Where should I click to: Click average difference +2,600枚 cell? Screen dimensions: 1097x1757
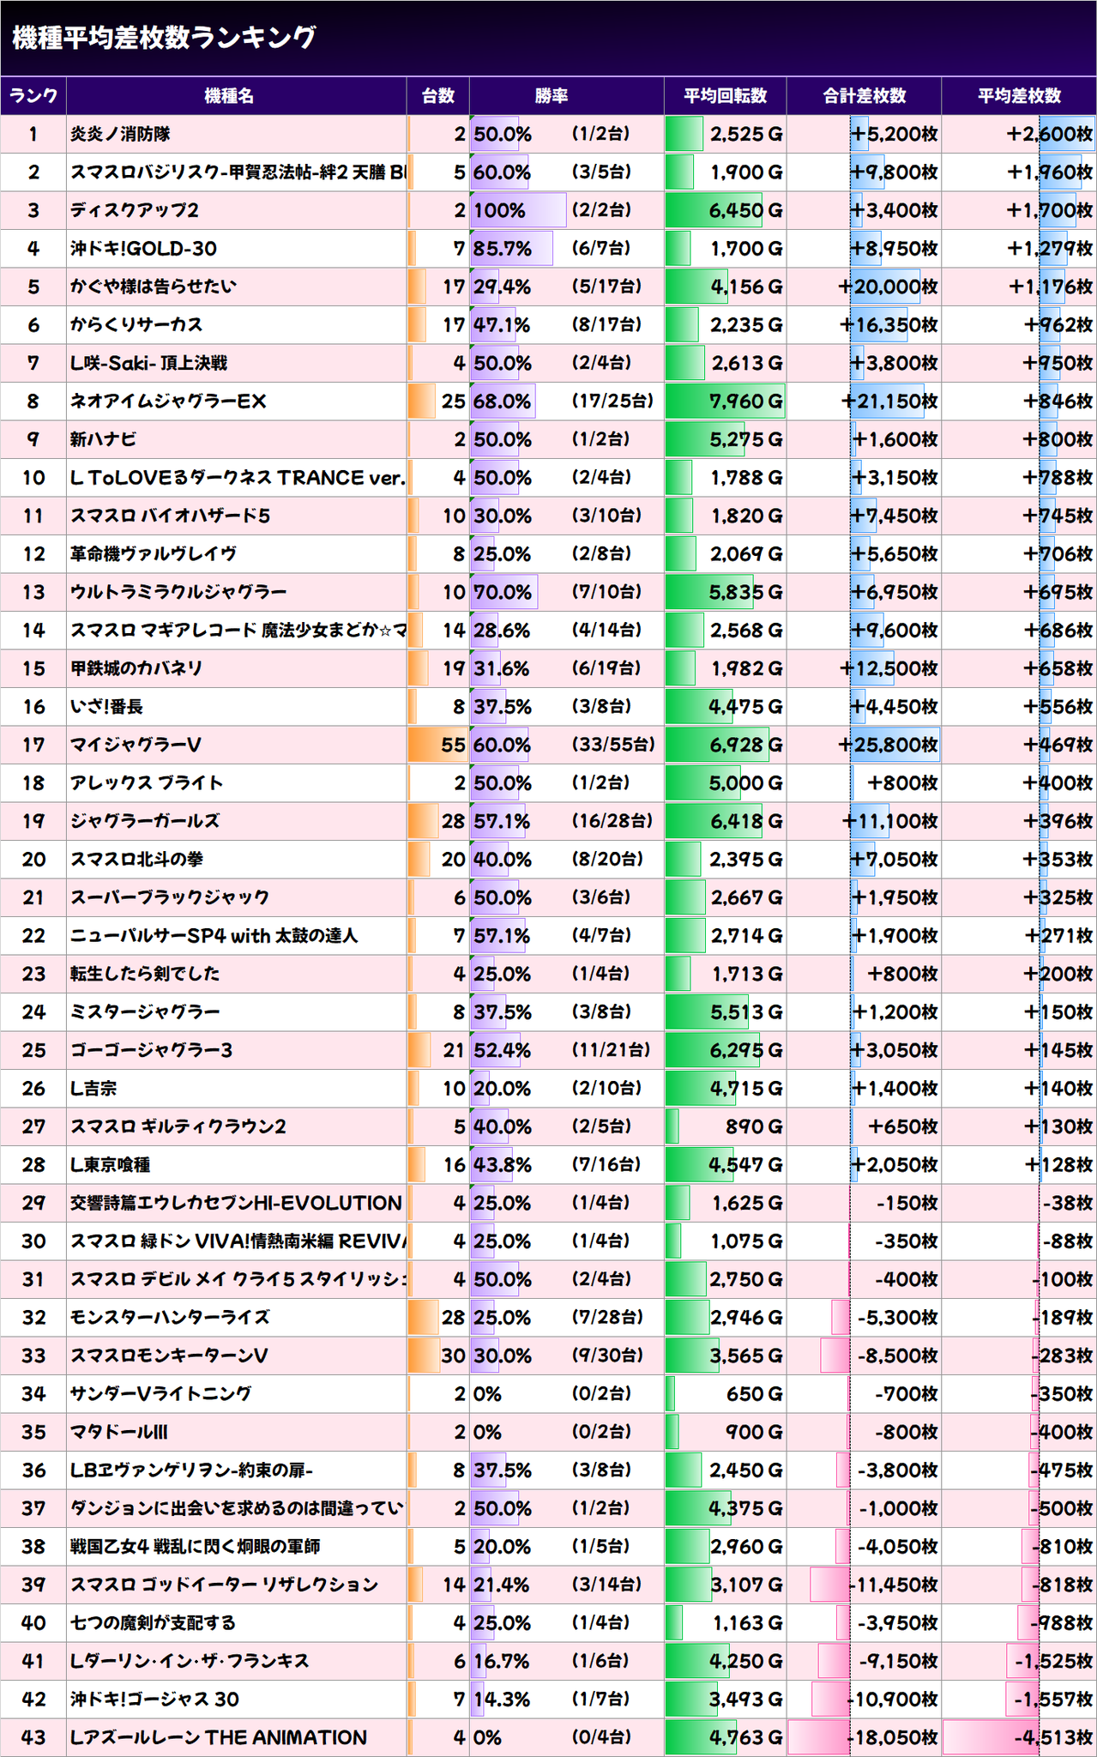coord(1019,135)
